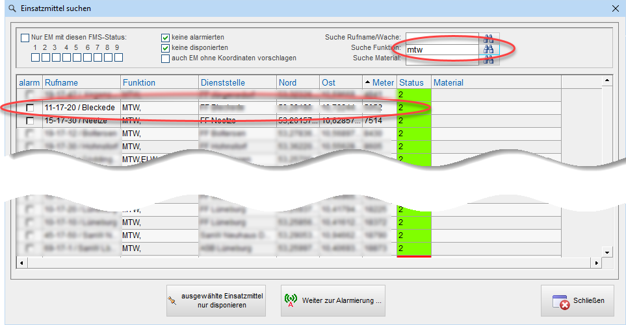Uncheck 'keine disponierten' checkbox
Viewport: 626px width, 325px height.
pyautogui.click(x=166, y=47)
